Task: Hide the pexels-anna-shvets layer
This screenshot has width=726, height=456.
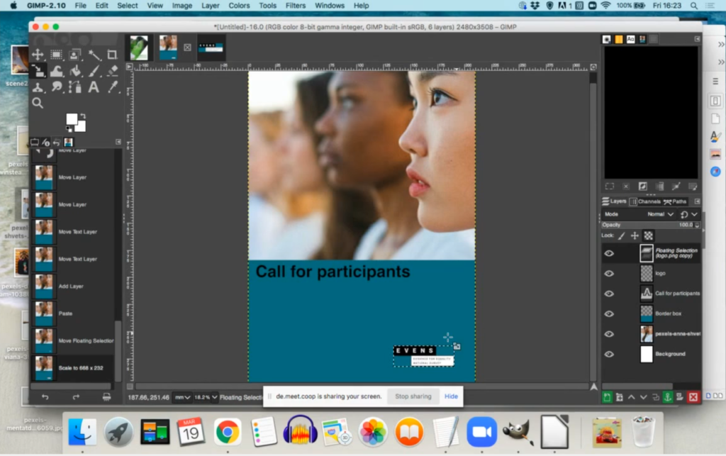Action: [x=609, y=334]
